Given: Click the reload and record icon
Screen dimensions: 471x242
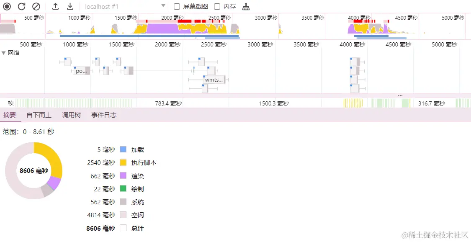Looking at the screenshot, I should pyautogui.click(x=22, y=7).
